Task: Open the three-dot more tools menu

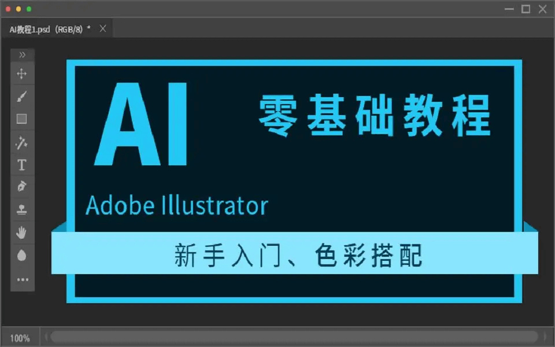Action: pos(23,280)
